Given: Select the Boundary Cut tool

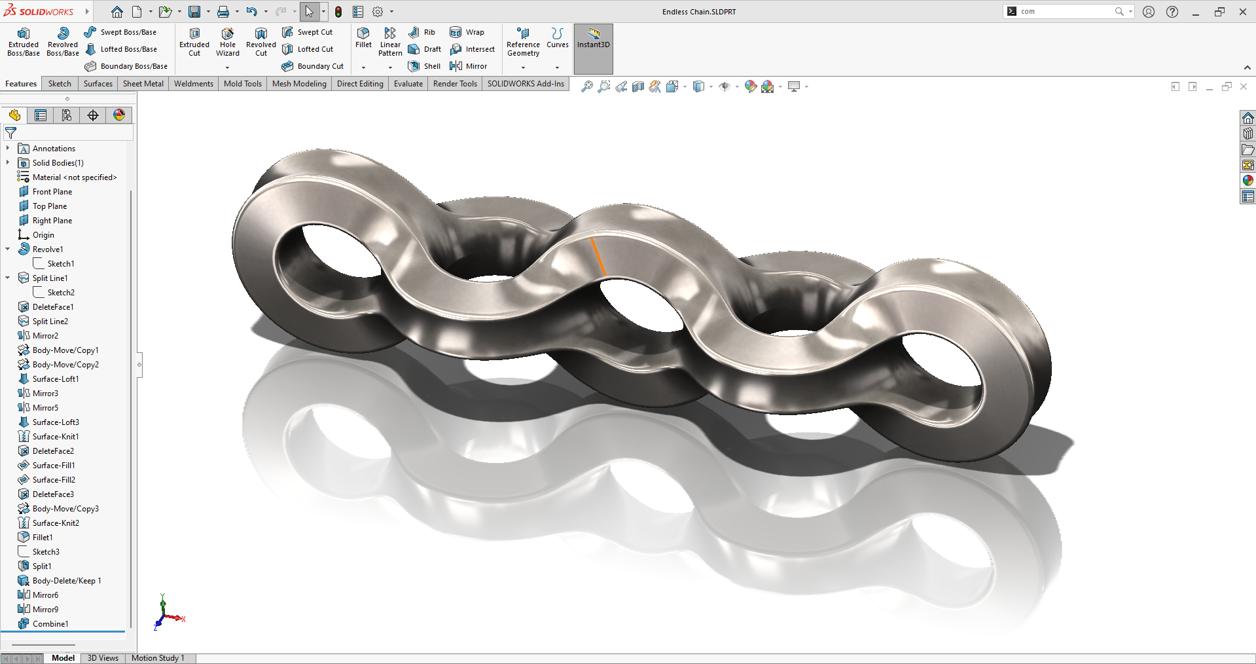Looking at the screenshot, I should pyautogui.click(x=313, y=66).
